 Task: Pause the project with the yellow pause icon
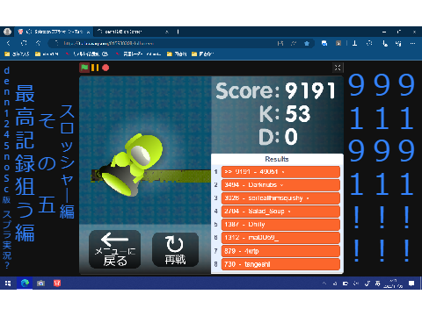tap(95, 68)
